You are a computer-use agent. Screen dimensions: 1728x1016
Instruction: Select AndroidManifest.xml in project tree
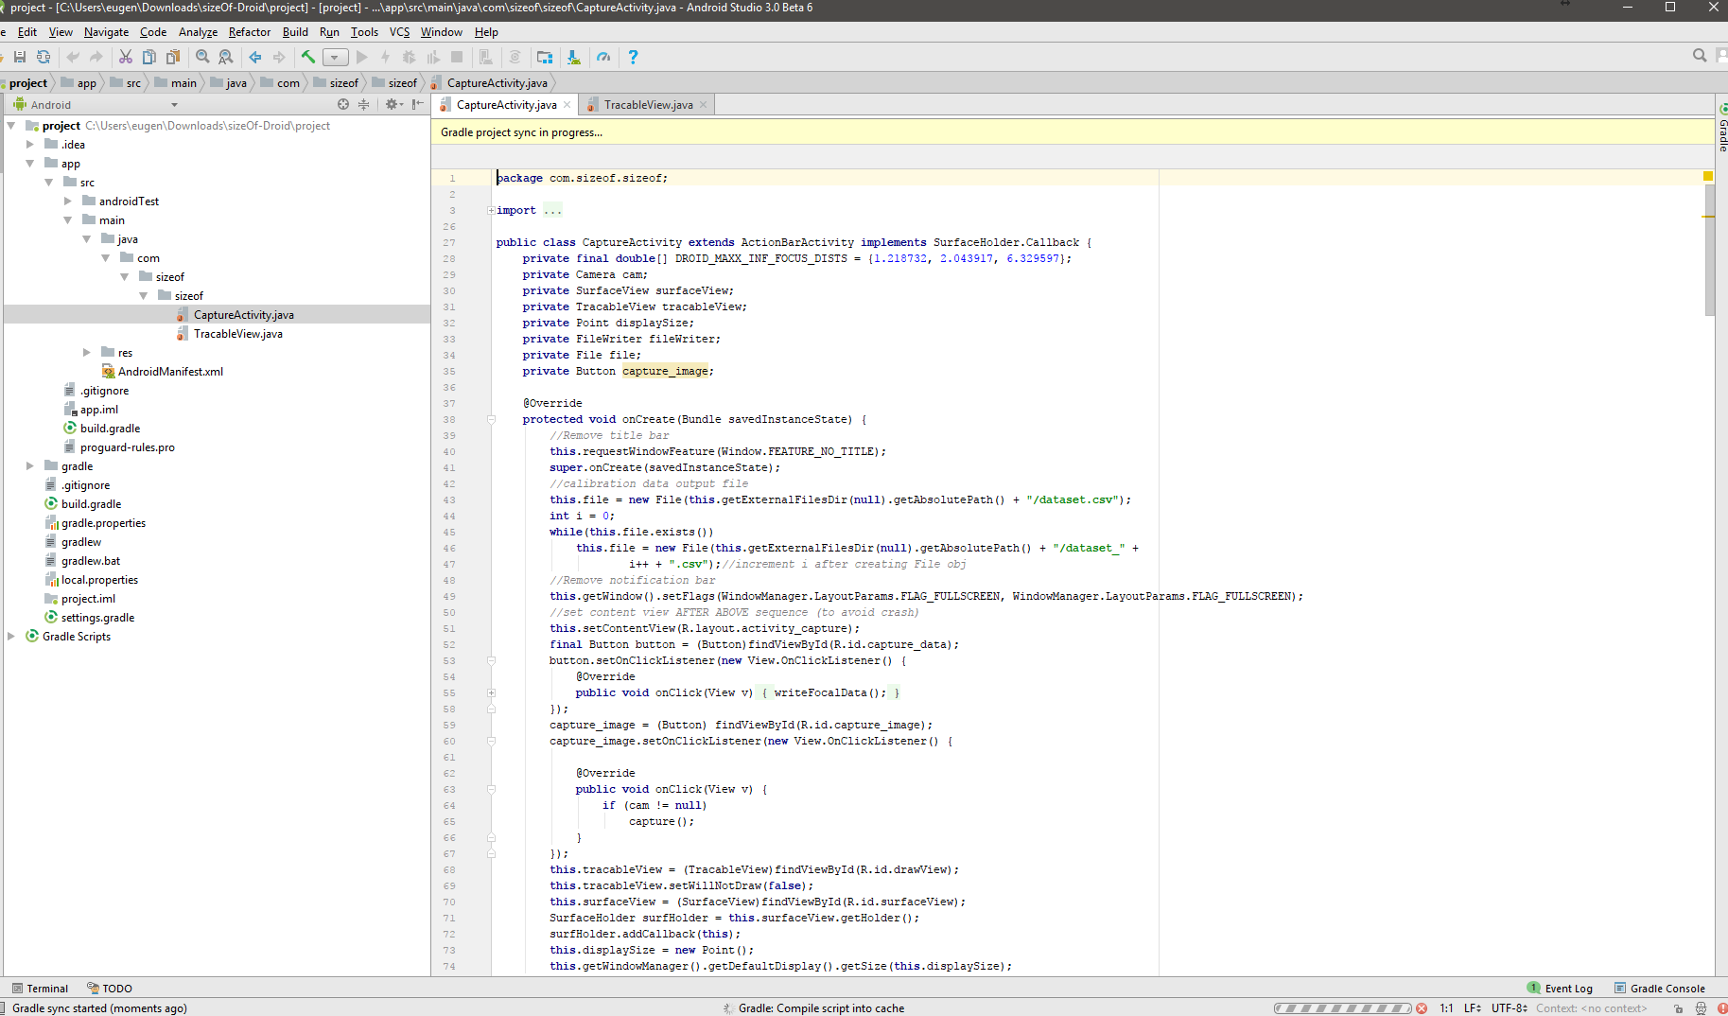[x=170, y=372]
